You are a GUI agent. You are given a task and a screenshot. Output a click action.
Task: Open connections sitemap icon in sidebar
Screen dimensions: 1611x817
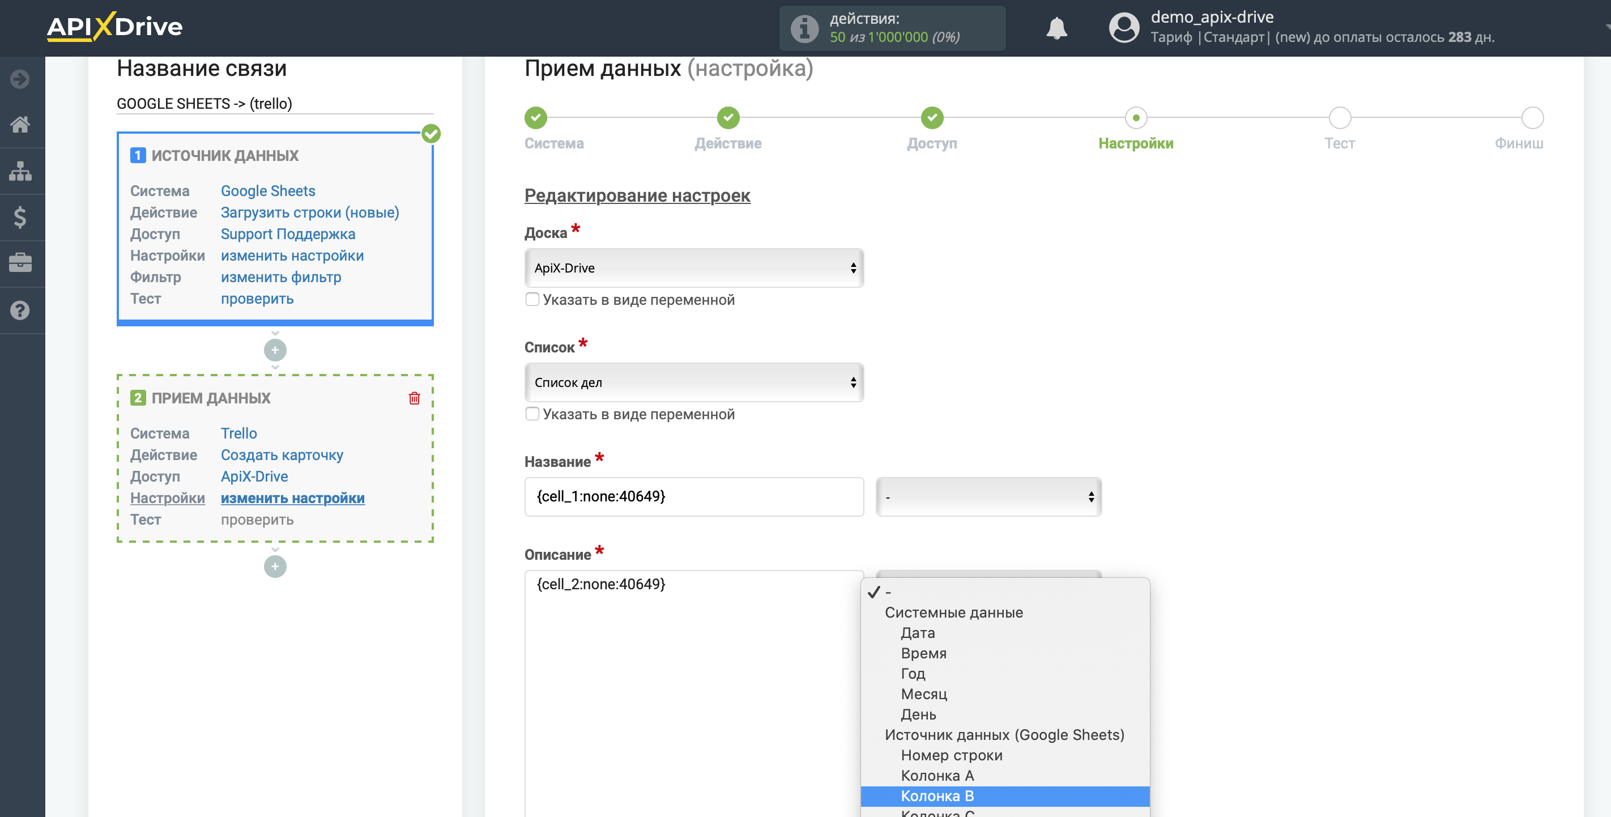click(20, 171)
